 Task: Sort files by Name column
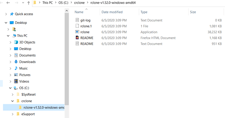pos(79,12)
